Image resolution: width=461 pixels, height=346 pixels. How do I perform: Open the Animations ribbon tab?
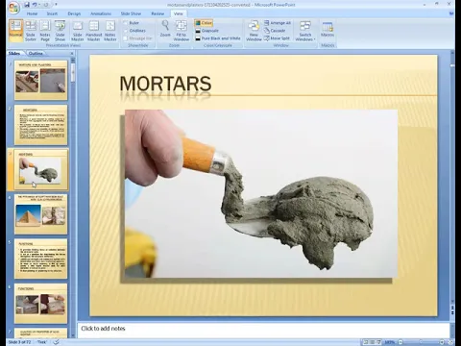[x=101, y=13]
